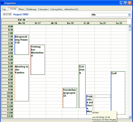
Task: Select the Vorstellungsgespräch appointment on Thursday
Action: click(70, 98)
